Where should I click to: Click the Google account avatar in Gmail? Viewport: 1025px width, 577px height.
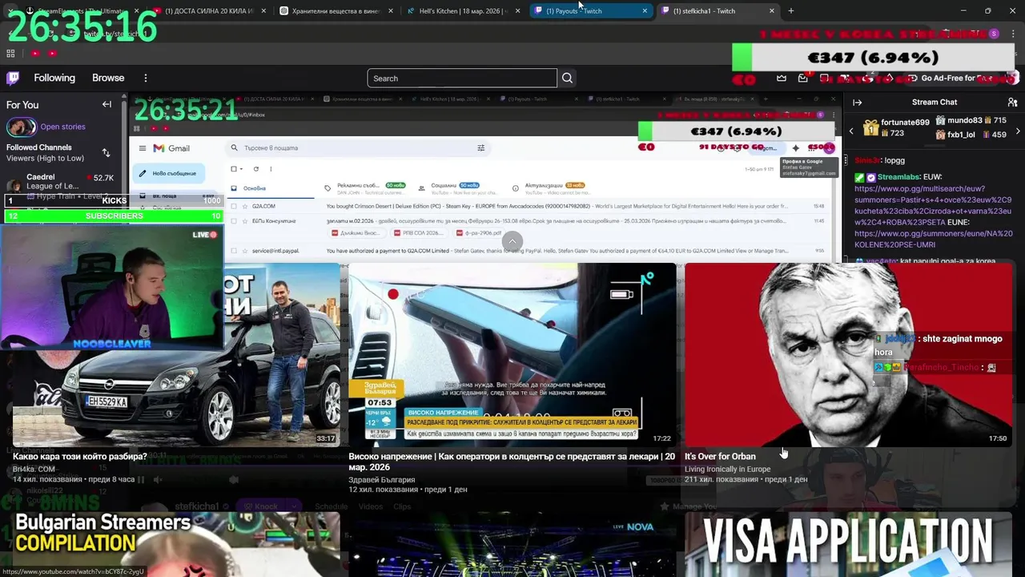tap(830, 148)
